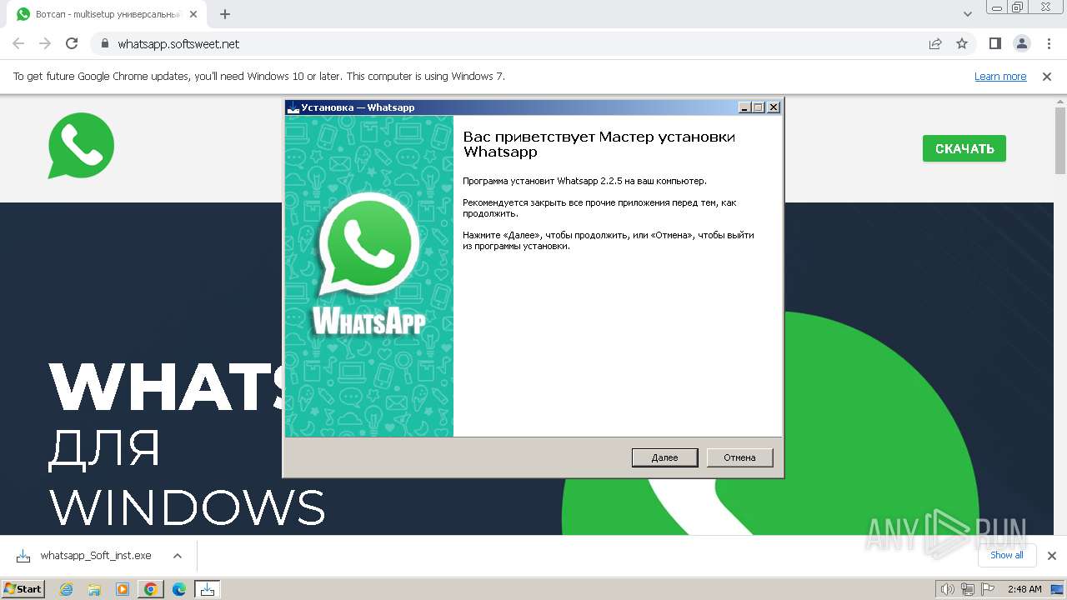
Task: Open a new tab with plus button
Action: pos(225,14)
